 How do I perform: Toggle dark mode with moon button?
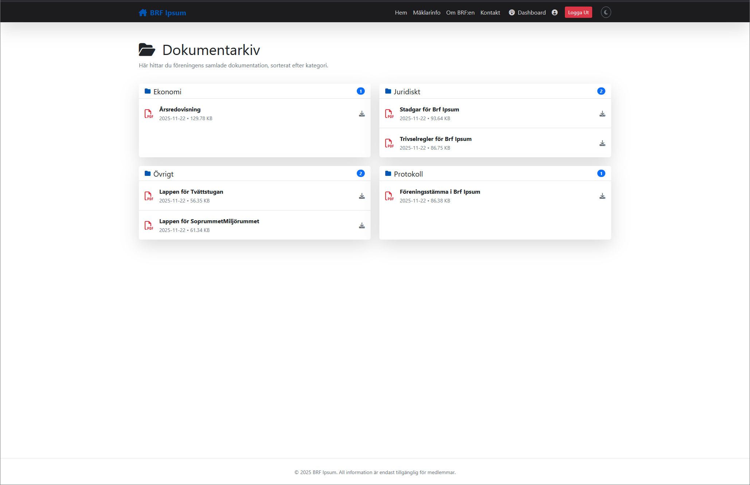606,12
